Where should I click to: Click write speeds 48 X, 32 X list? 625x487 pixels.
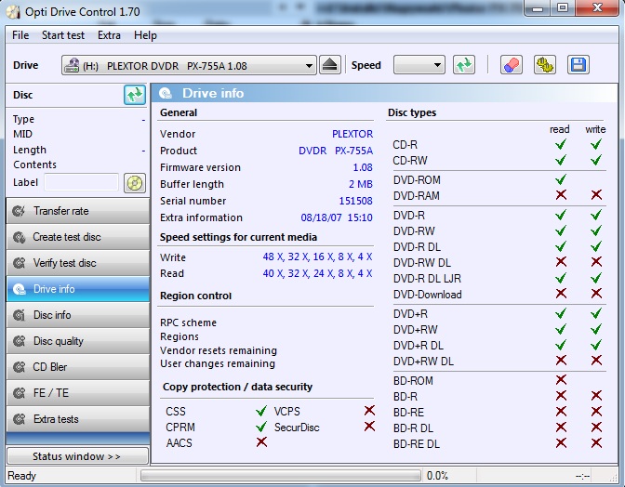tap(317, 257)
